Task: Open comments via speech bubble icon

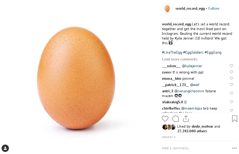Action: tap(176, 119)
